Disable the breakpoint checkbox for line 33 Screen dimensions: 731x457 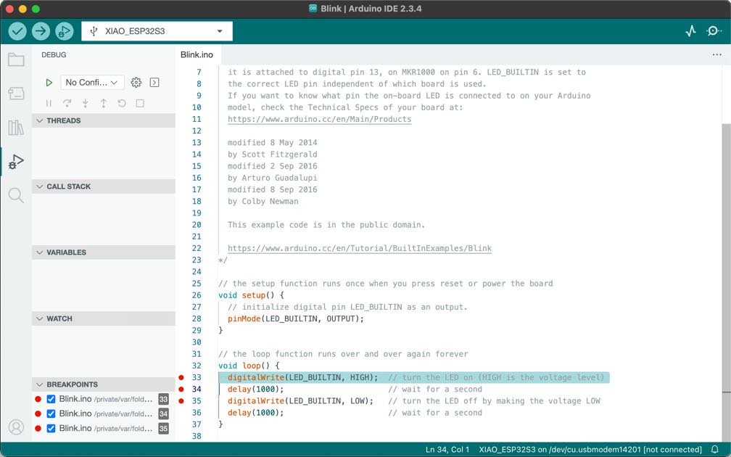(x=50, y=400)
